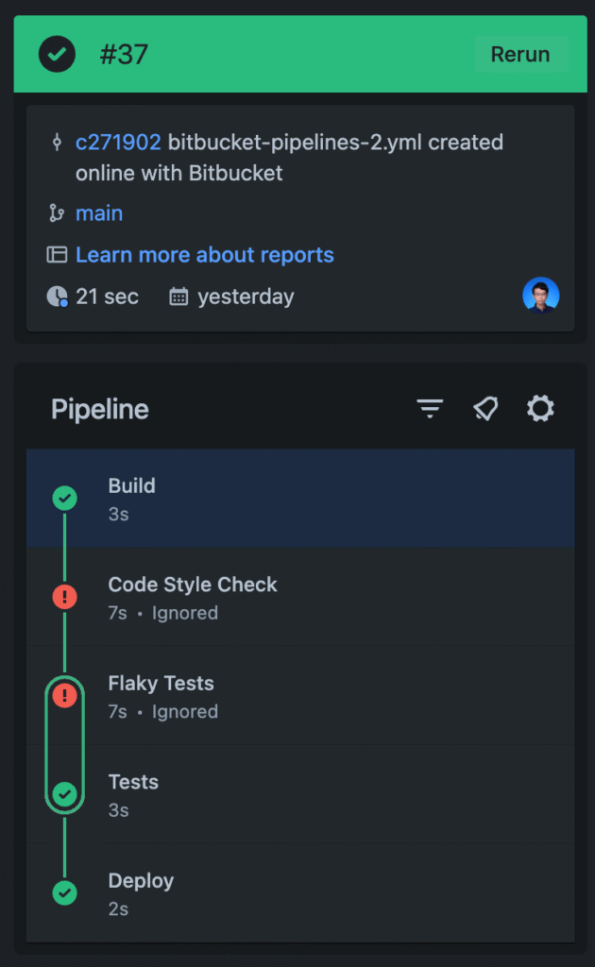Click the Rerun button
Screen dimensions: 595x967
click(521, 54)
